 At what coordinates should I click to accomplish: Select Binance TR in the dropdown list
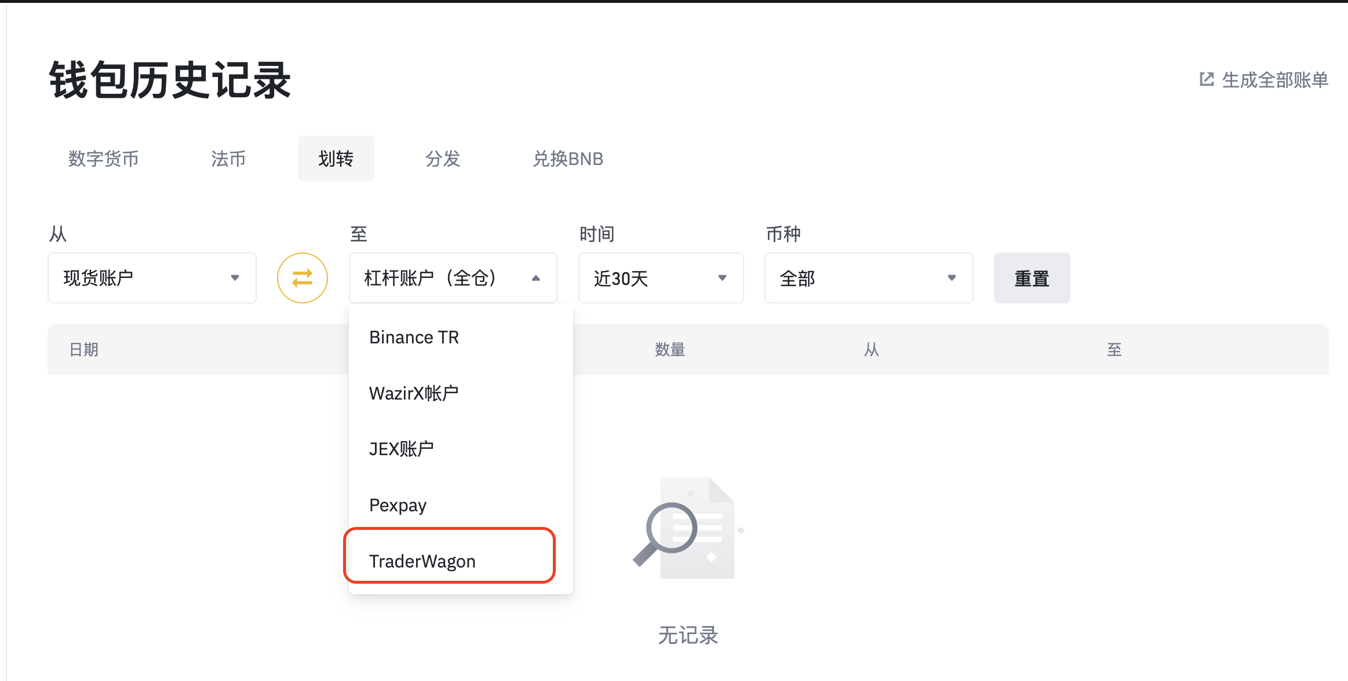click(414, 337)
